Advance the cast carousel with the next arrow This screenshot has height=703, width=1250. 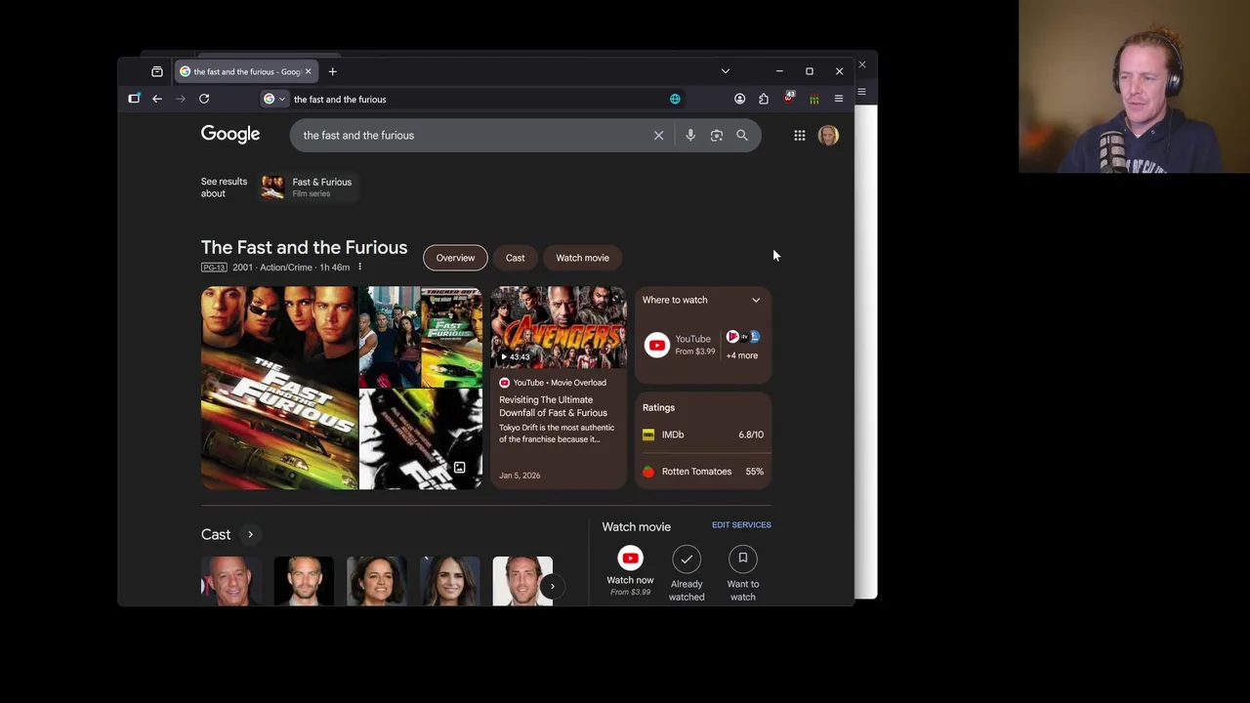click(552, 587)
